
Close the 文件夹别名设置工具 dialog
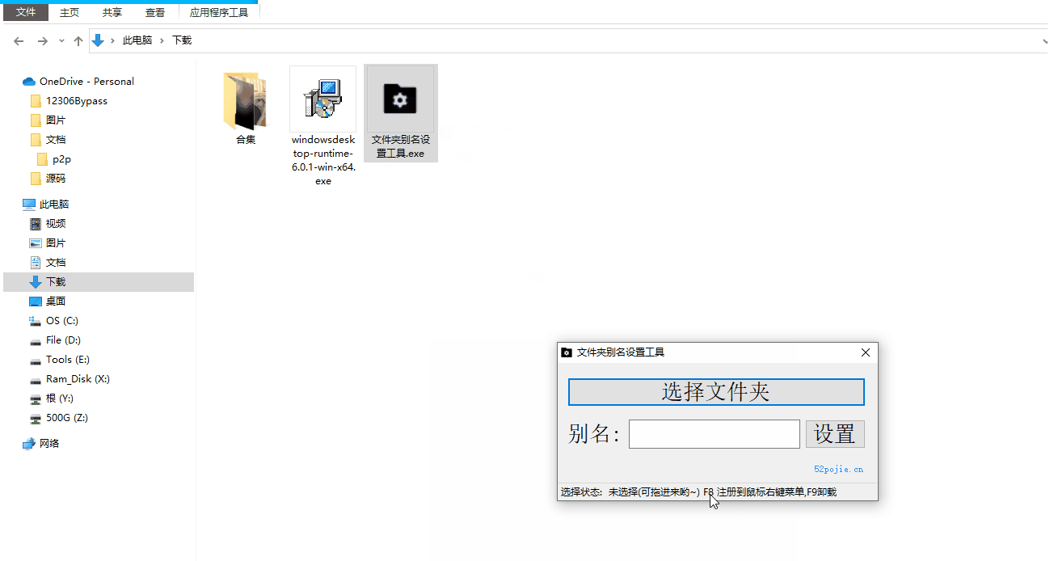[x=866, y=352]
